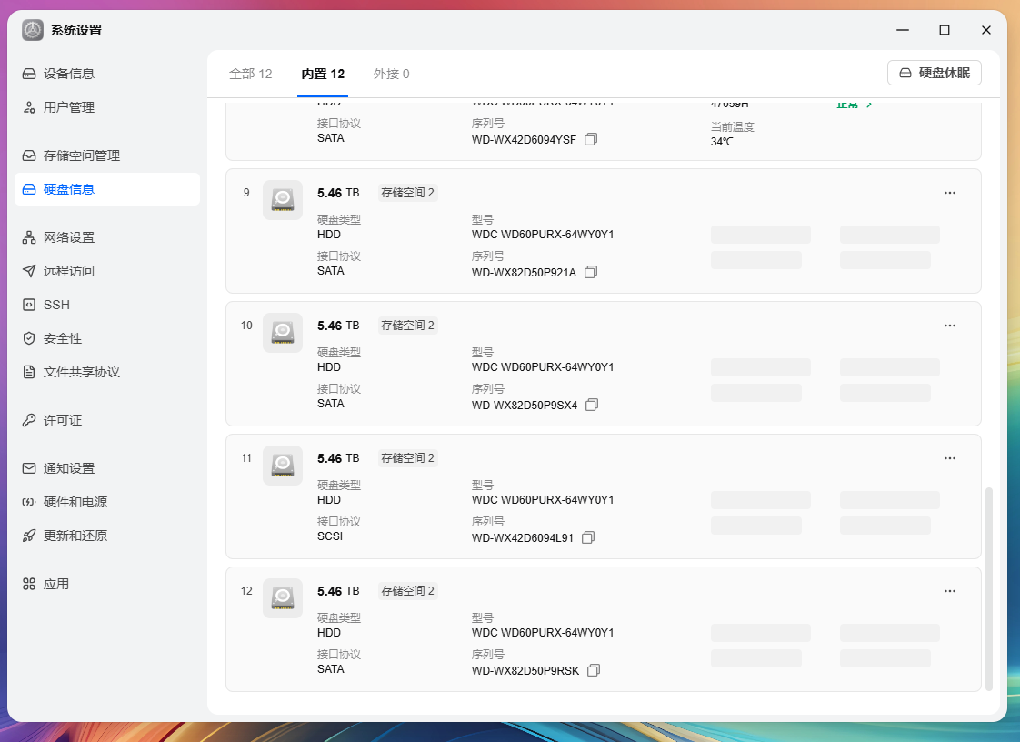Image resolution: width=1020 pixels, height=742 pixels.
Task: Click the SSH terminal icon
Action: pyautogui.click(x=28, y=305)
